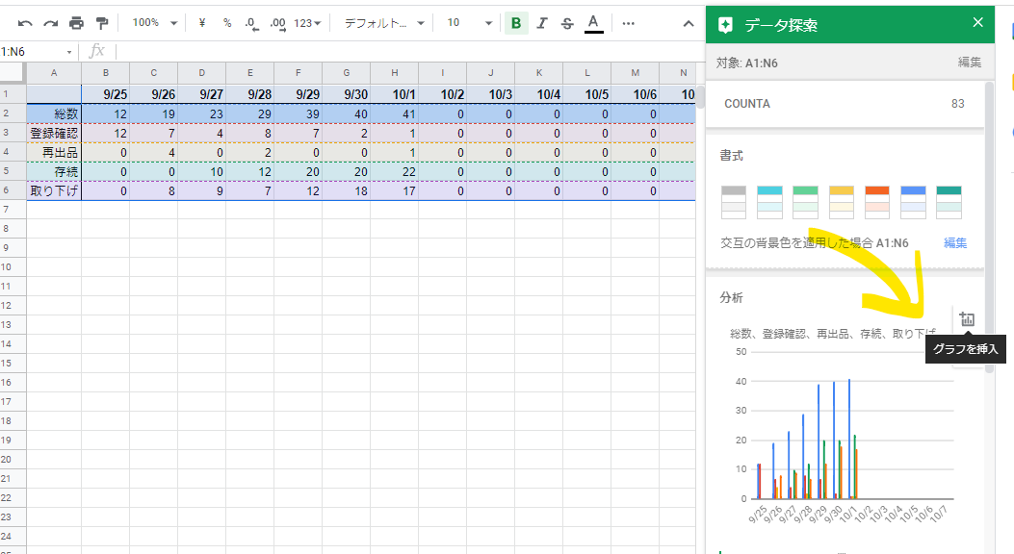Click the 登録確認 cell
Image resolution: width=1014 pixels, height=554 pixels.
point(54,133)
